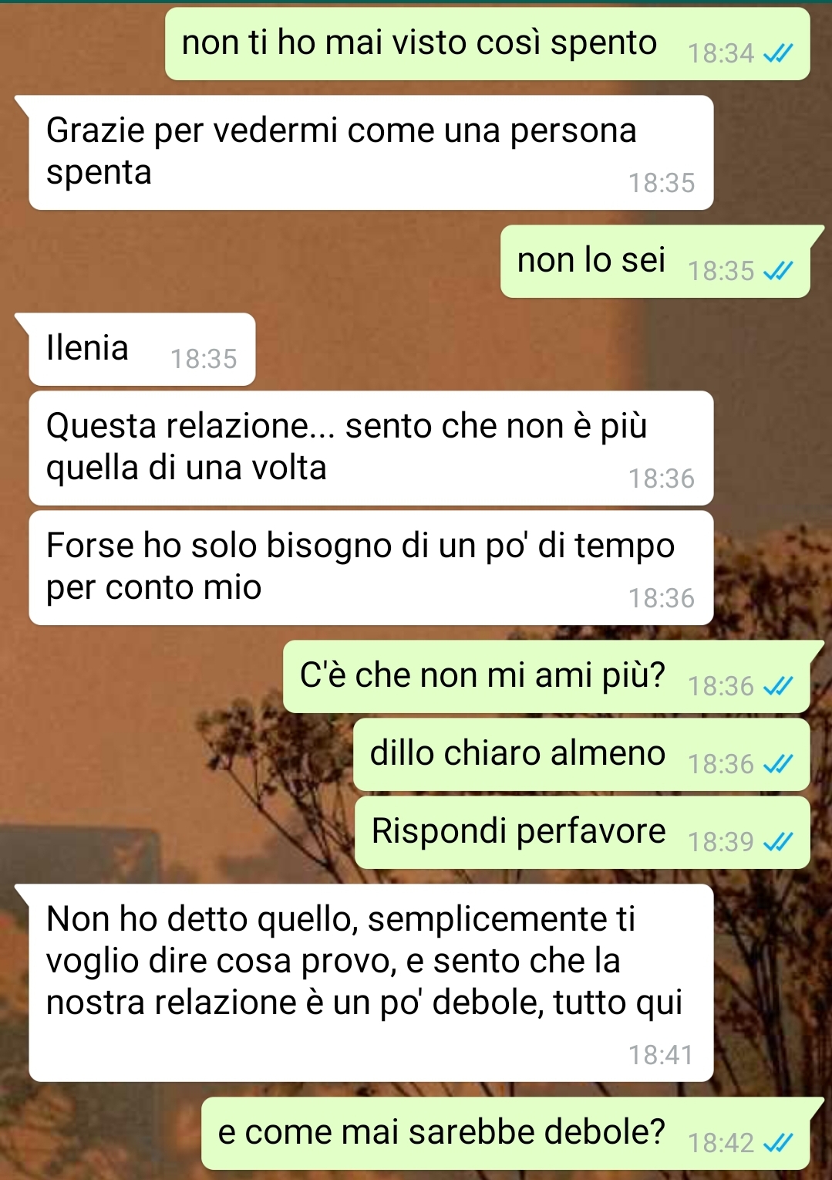
Task: Tap the 18:35 timestamp next to 'Ilenia'
Action: pyautogui.click(x=204, y=359)
